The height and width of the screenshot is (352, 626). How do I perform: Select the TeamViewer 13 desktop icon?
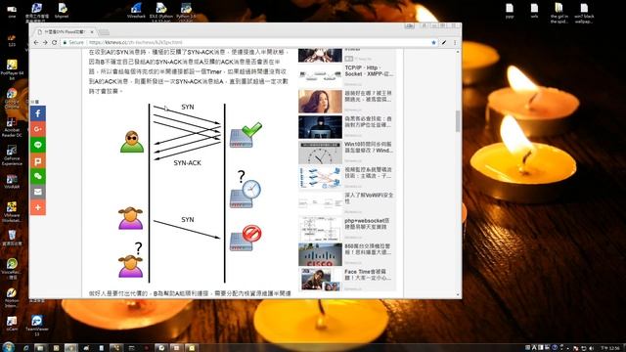coord(37,326)
